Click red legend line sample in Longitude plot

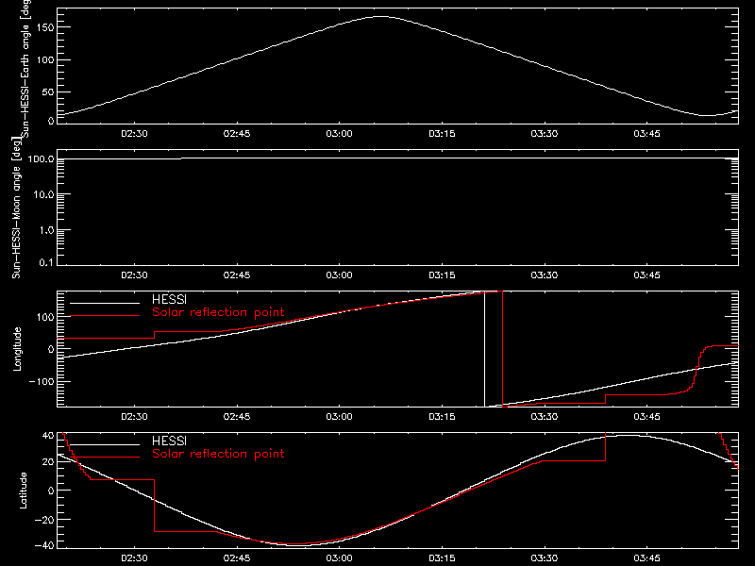coord(105,316)
